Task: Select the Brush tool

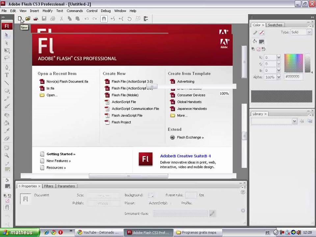Action: 7,106
